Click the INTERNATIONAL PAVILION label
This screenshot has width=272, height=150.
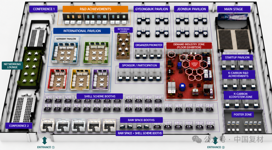click(82, 31)
